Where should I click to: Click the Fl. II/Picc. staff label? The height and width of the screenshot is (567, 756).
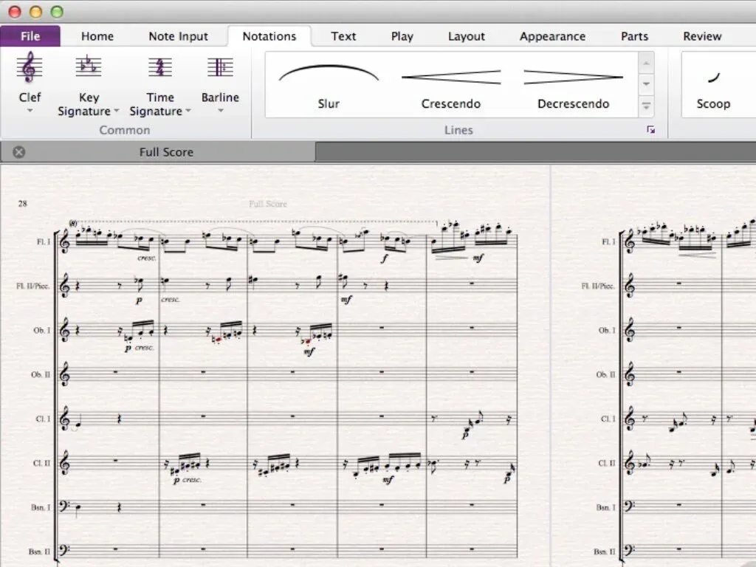(x=32, y=286)
